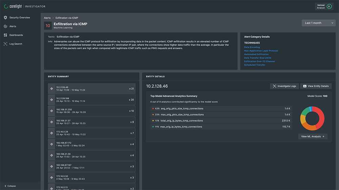339x190 pixels.
Task: Open the Data Encoding technique link
Action: 252,47
